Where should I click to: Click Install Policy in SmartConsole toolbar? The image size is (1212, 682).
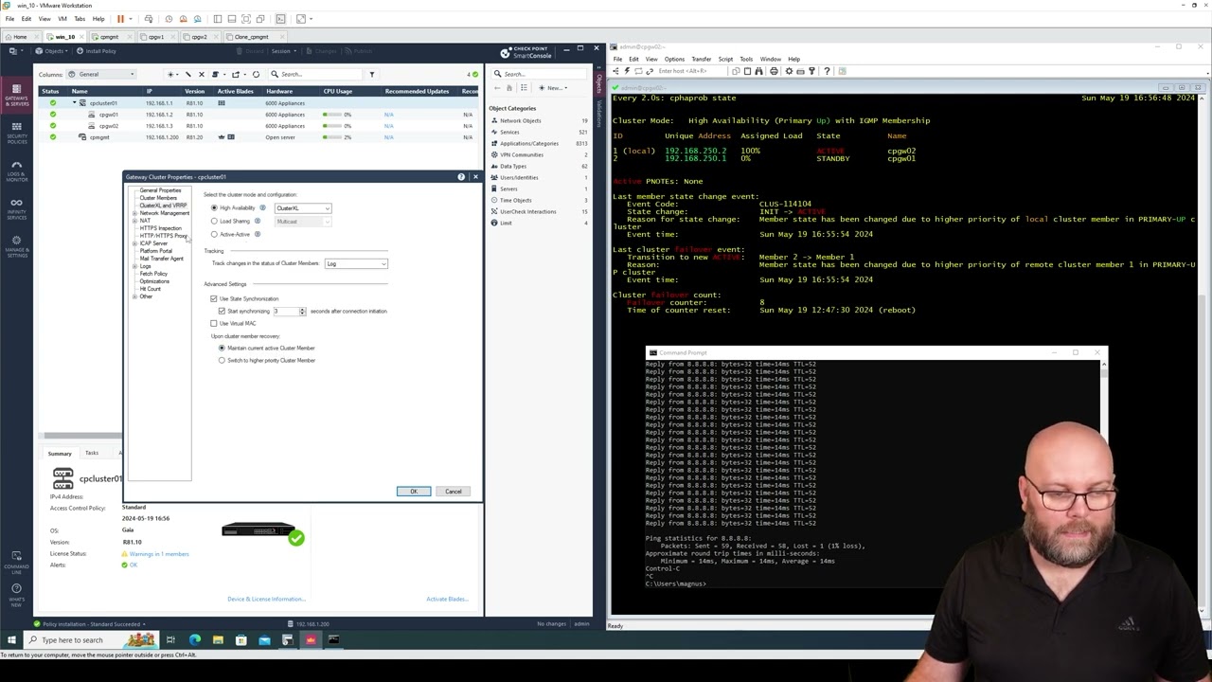pyautogui.click(x=96, y=50)
